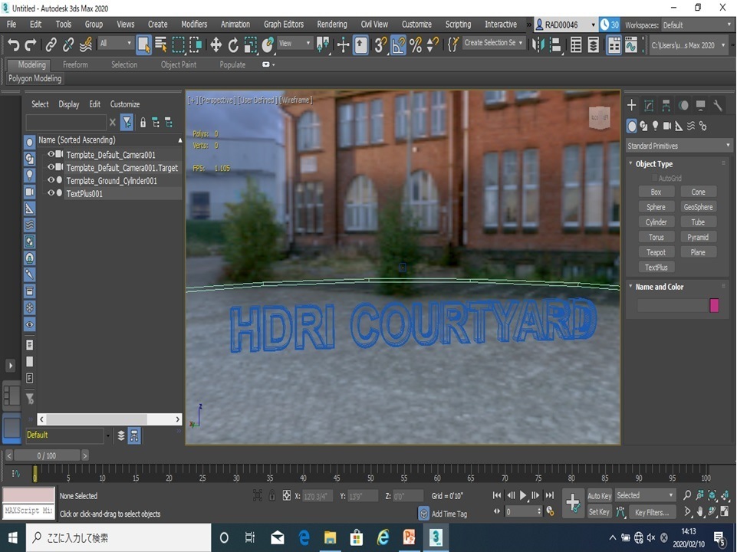Activate the Select and Move tool
The image size is (737, 552).
[x=216, y=45]
